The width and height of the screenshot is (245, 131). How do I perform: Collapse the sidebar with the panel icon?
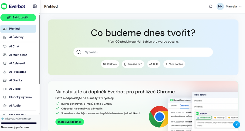click(x=35, y=6)
